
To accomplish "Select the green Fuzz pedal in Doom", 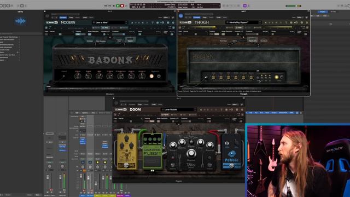I will (153, 152).
